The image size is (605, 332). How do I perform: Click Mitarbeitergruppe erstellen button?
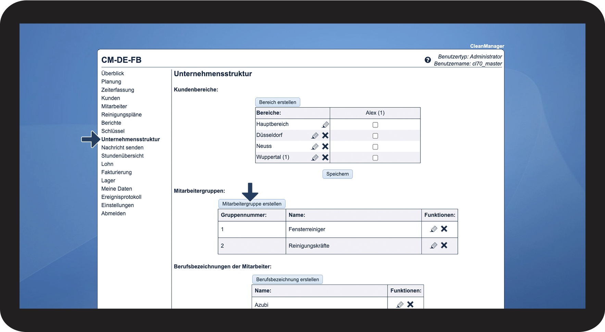252,204
